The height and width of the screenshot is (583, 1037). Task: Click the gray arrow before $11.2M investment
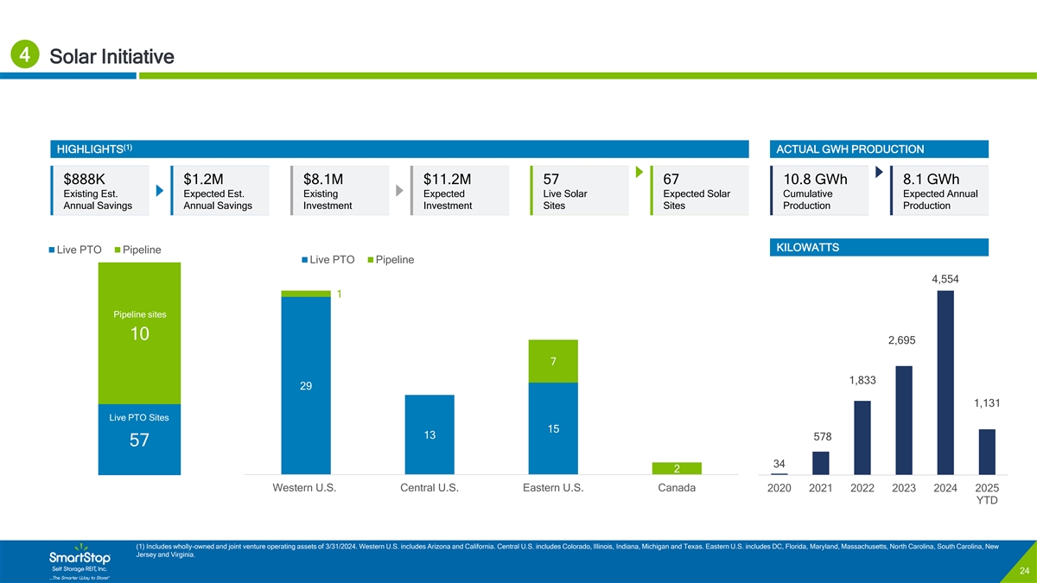tap(399, 190)
